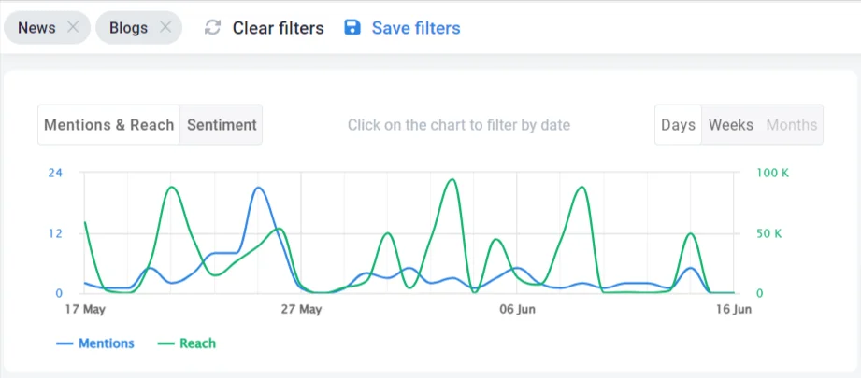Click the Save filters floppy disk icon
861x378 pixels.
coord(352,28)
